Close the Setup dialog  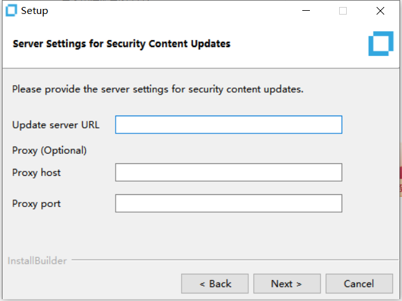pyautogui.click(x=380, y=11)
